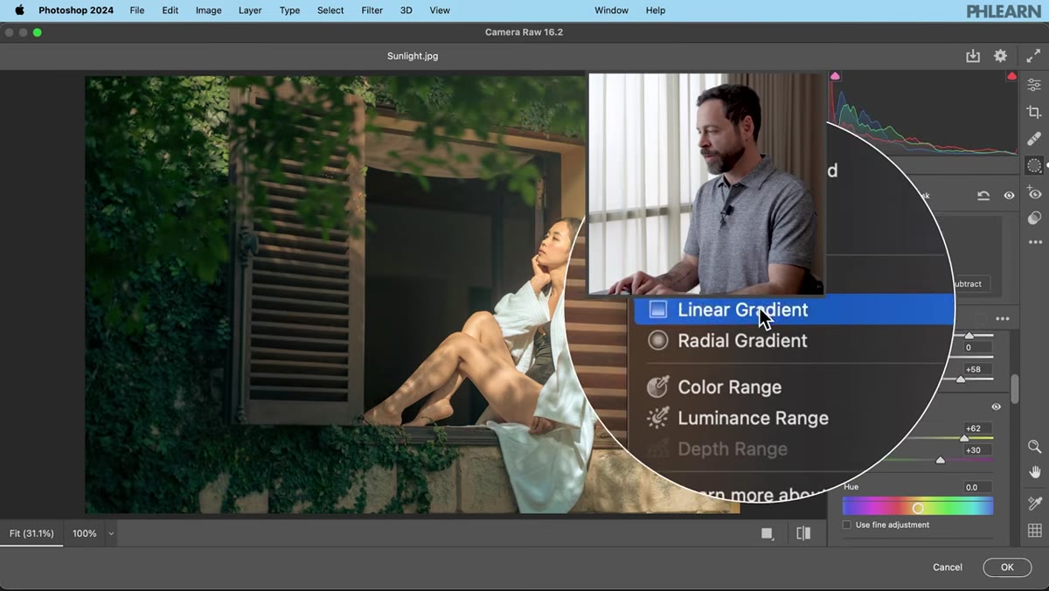
Task: Toggle the single view square icon
Action: (x=768, y=533)
